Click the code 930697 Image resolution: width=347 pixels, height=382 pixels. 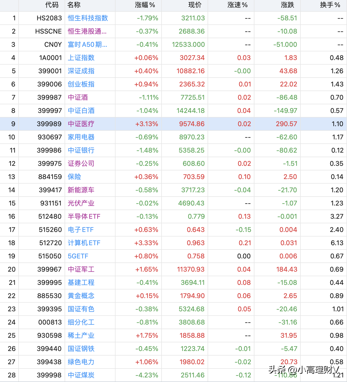click(50, 137)
